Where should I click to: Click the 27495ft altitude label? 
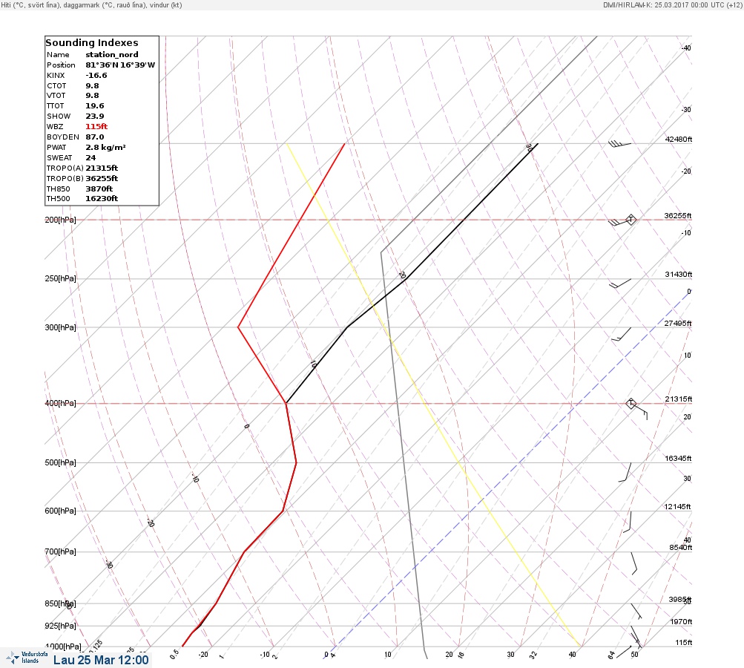[678, 324]
